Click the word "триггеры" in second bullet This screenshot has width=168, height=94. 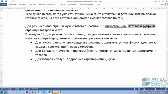click(79, 51)
